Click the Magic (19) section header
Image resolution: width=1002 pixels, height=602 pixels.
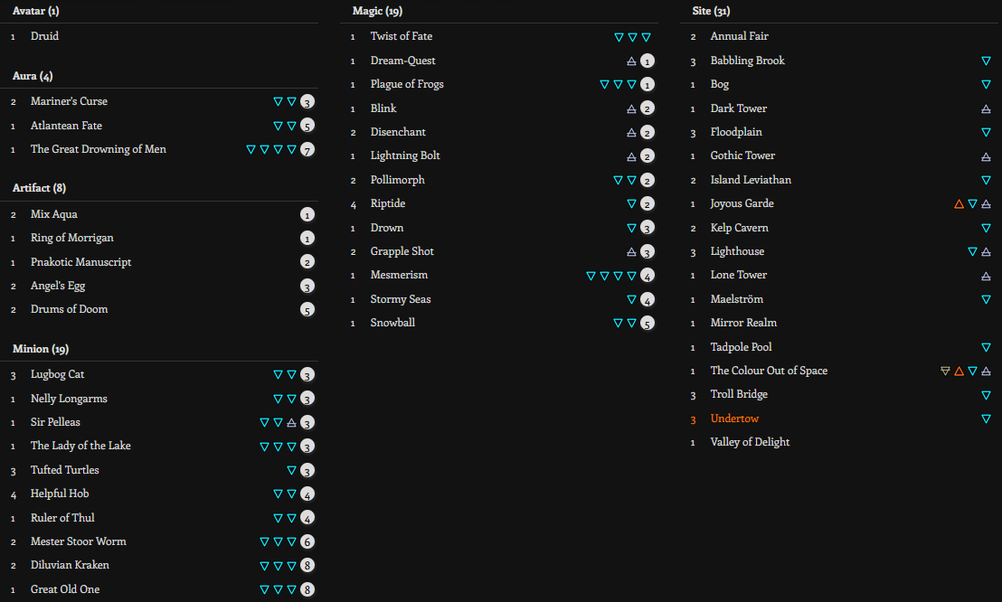(x=377, y=12)
